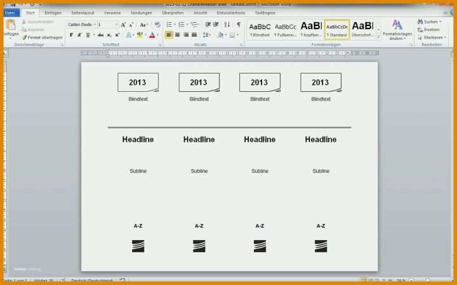The width and height of the screenshot is (457, 285).
Task: Expand Markieren dropdown arrow
Action: pyautogui.click(x=445, y=37)
